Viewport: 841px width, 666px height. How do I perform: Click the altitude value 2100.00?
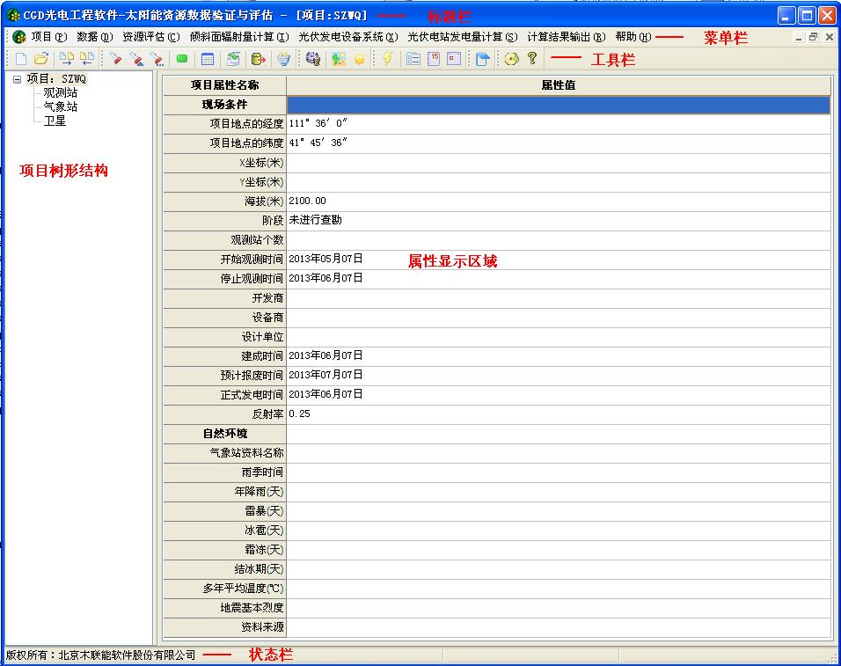pyautogui.click(x=307, y=201)
